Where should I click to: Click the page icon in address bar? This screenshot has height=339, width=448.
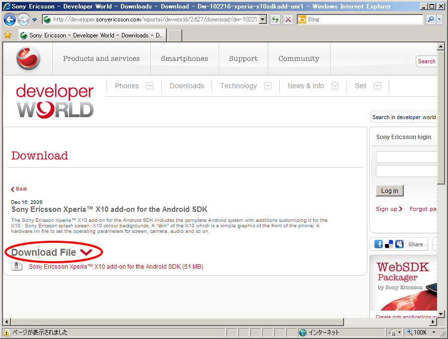47,19
